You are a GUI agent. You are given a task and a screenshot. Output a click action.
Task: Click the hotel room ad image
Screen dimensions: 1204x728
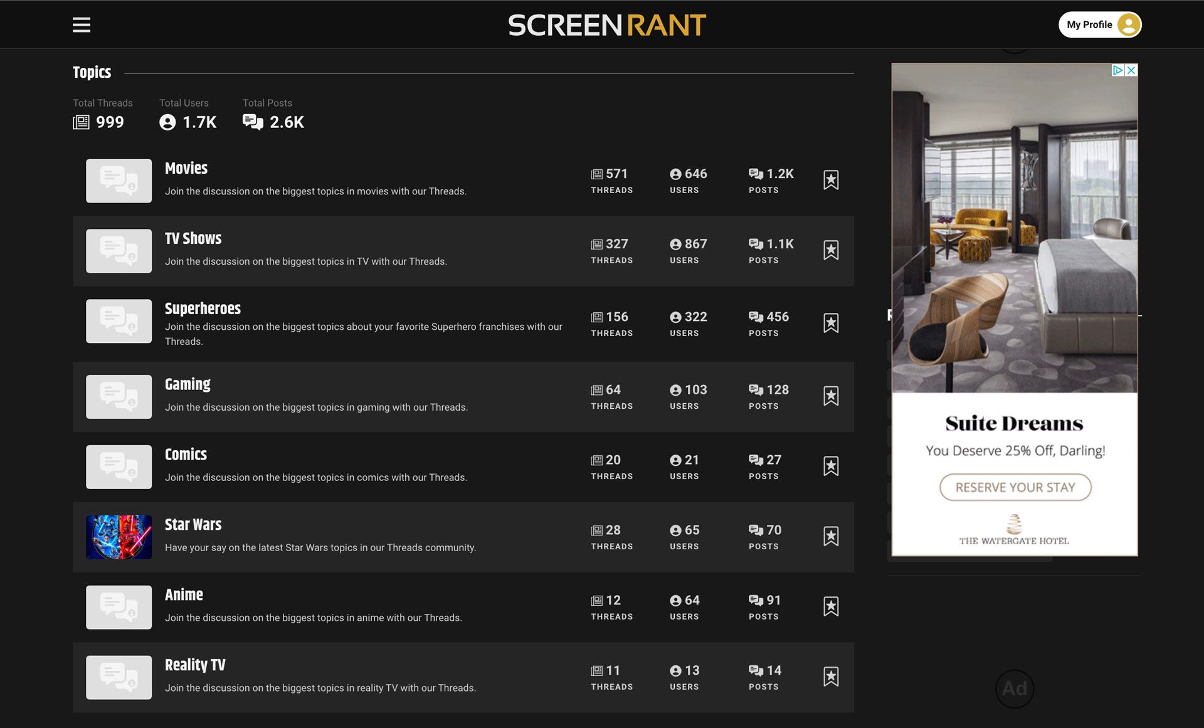click(1015, 228)
